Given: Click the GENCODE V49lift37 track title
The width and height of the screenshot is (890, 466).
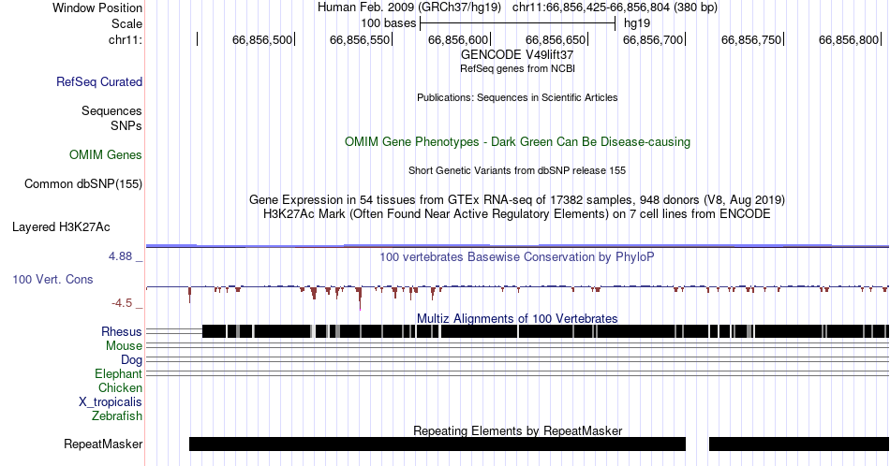Looking at the screenshot, I should pos(517,54).
